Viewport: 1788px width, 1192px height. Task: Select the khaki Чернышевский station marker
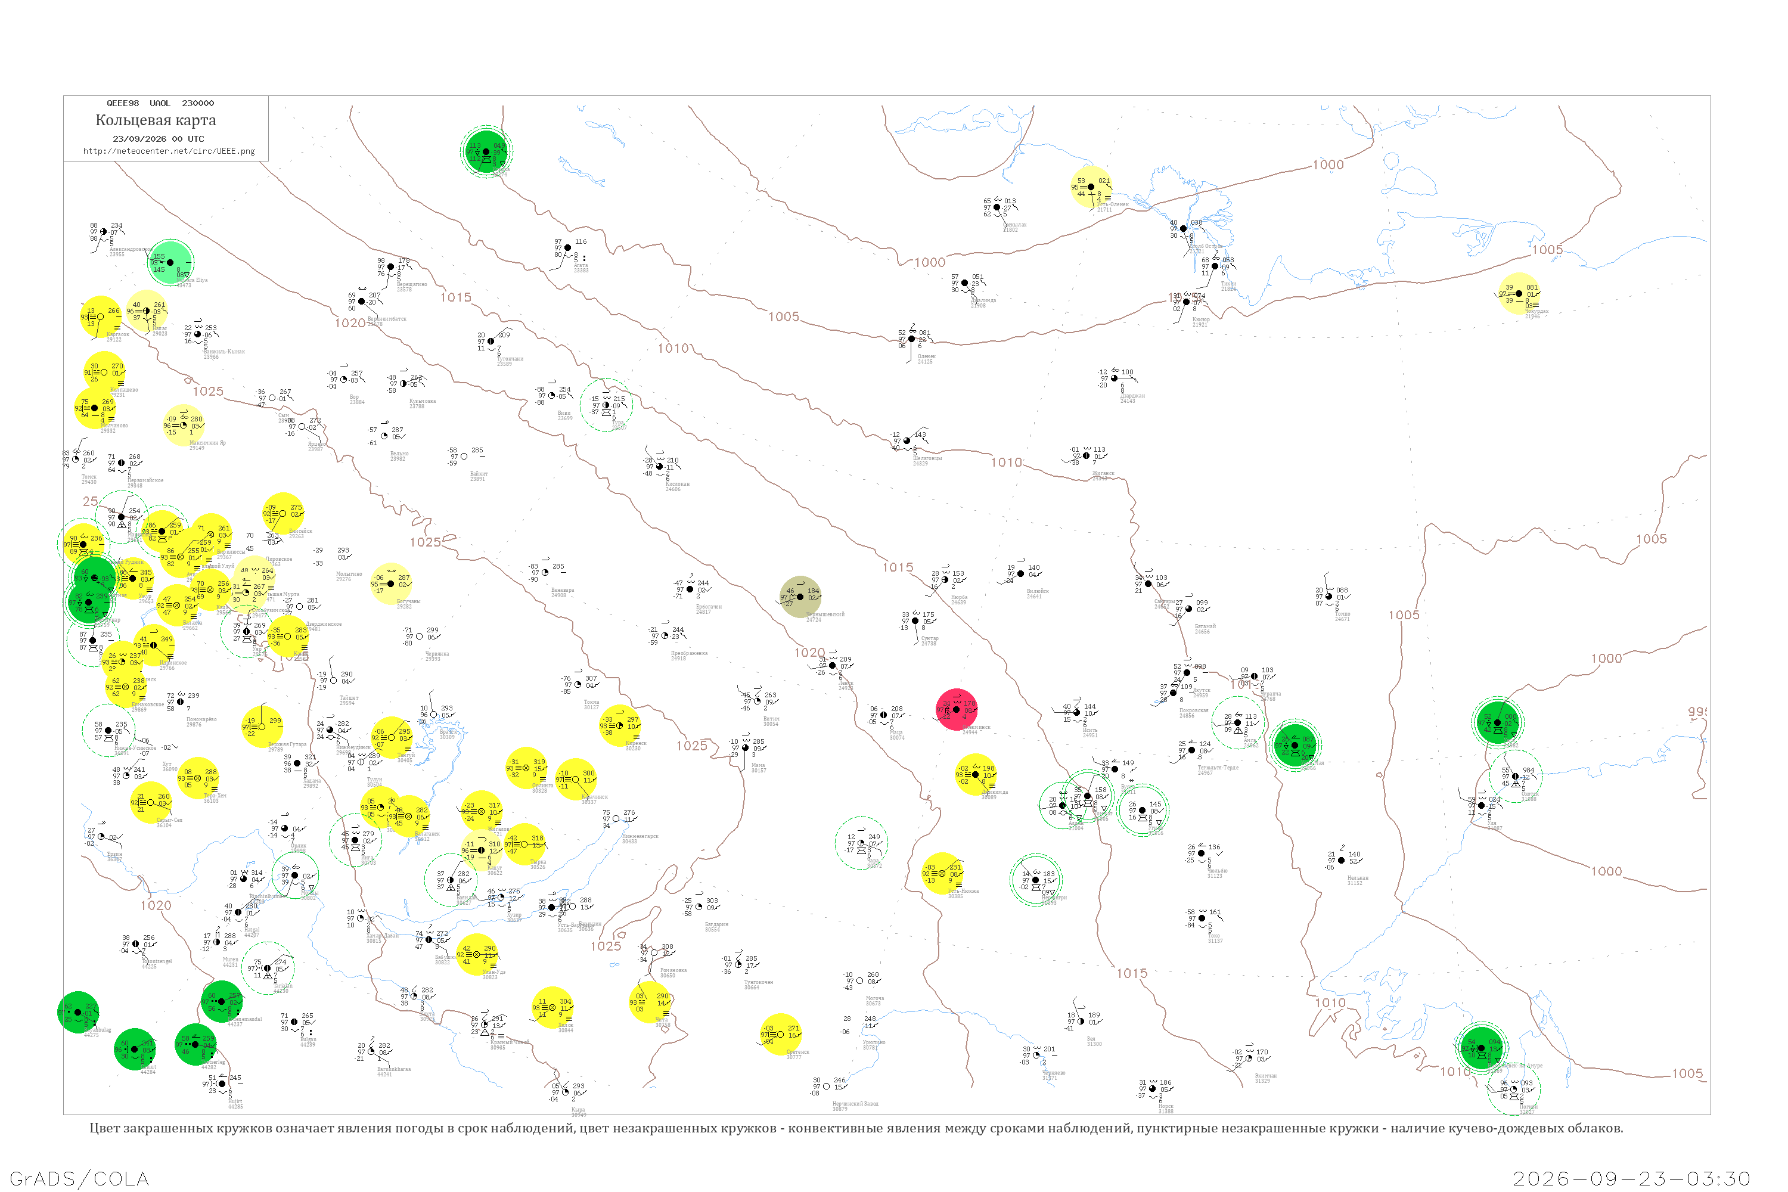[x=800, y=597]
